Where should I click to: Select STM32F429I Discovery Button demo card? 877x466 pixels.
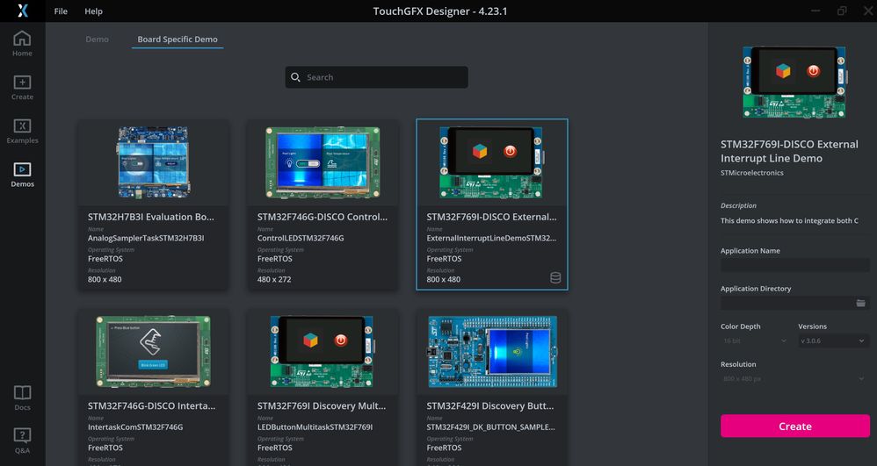(x=492, y=387)
